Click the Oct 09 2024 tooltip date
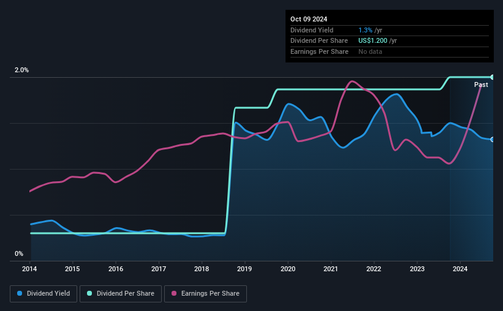 pos(309,19)
